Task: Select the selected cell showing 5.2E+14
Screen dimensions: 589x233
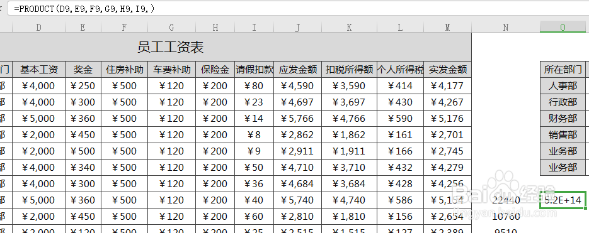Action: tap(563, 200)
